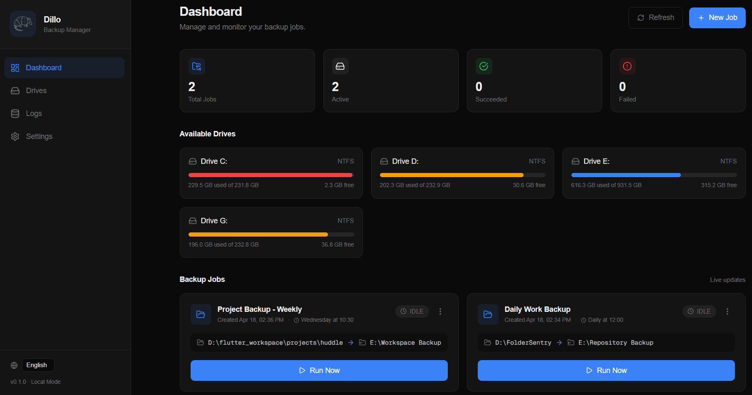Click the New Job button

coord(717,17)
